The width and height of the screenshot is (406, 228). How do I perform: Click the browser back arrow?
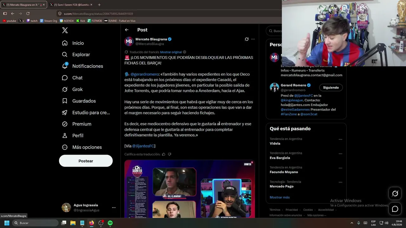13,14
